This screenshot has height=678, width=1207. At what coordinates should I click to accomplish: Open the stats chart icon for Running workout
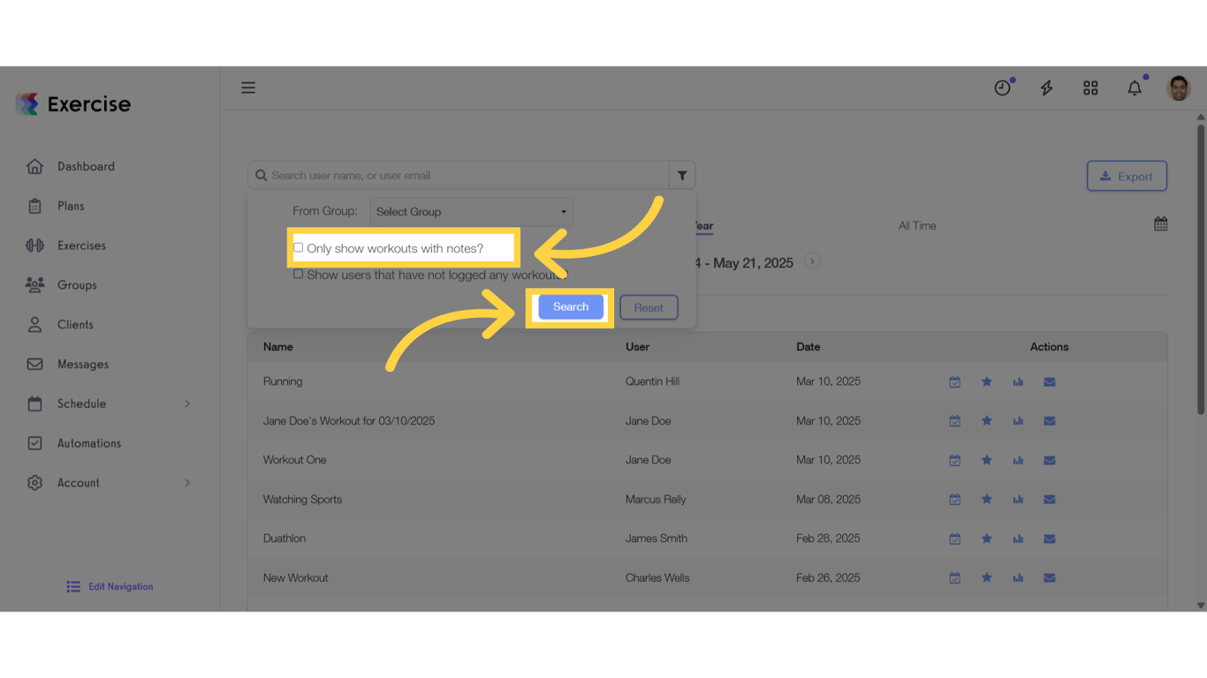click(x=1018, y=381)
